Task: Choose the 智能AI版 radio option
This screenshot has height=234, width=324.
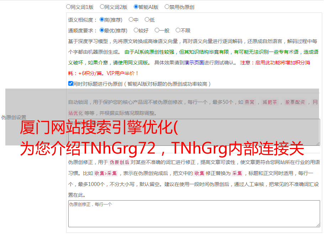Action: click(x=136, y=7)
